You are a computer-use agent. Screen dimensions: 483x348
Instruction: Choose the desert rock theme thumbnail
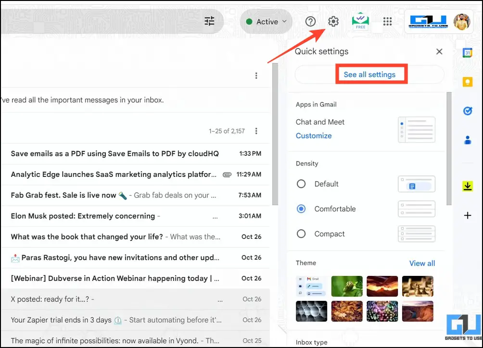click(x=418, y=311)
